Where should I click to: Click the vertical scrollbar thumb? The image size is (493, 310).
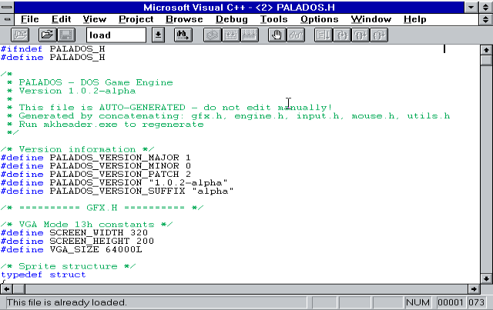point(486,60)
